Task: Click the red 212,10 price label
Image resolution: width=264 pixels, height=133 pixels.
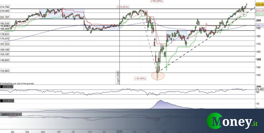Action: point(259,11)
